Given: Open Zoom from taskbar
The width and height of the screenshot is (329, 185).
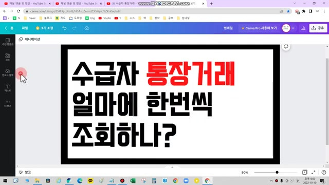Looking at the screenshot, I should point(186,180).
